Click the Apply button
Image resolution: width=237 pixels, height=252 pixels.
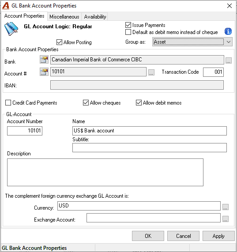[x=218, y=236]
